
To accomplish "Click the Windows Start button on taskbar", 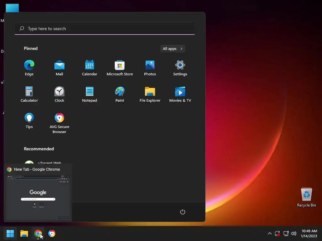I will click(10, 233).
